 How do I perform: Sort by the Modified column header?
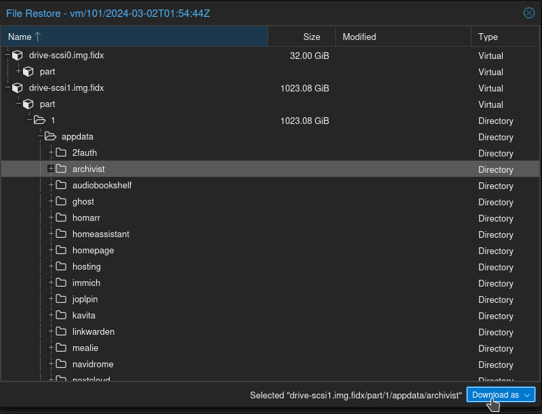pos(403,37)
